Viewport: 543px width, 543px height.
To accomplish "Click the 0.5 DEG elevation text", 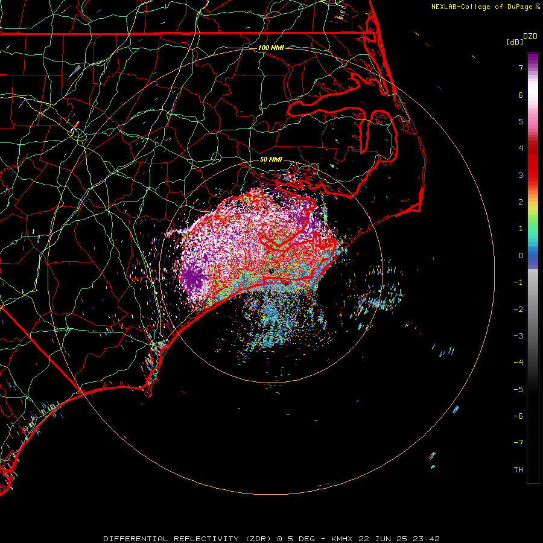I will pyautogui.click(x=296, y=539).
